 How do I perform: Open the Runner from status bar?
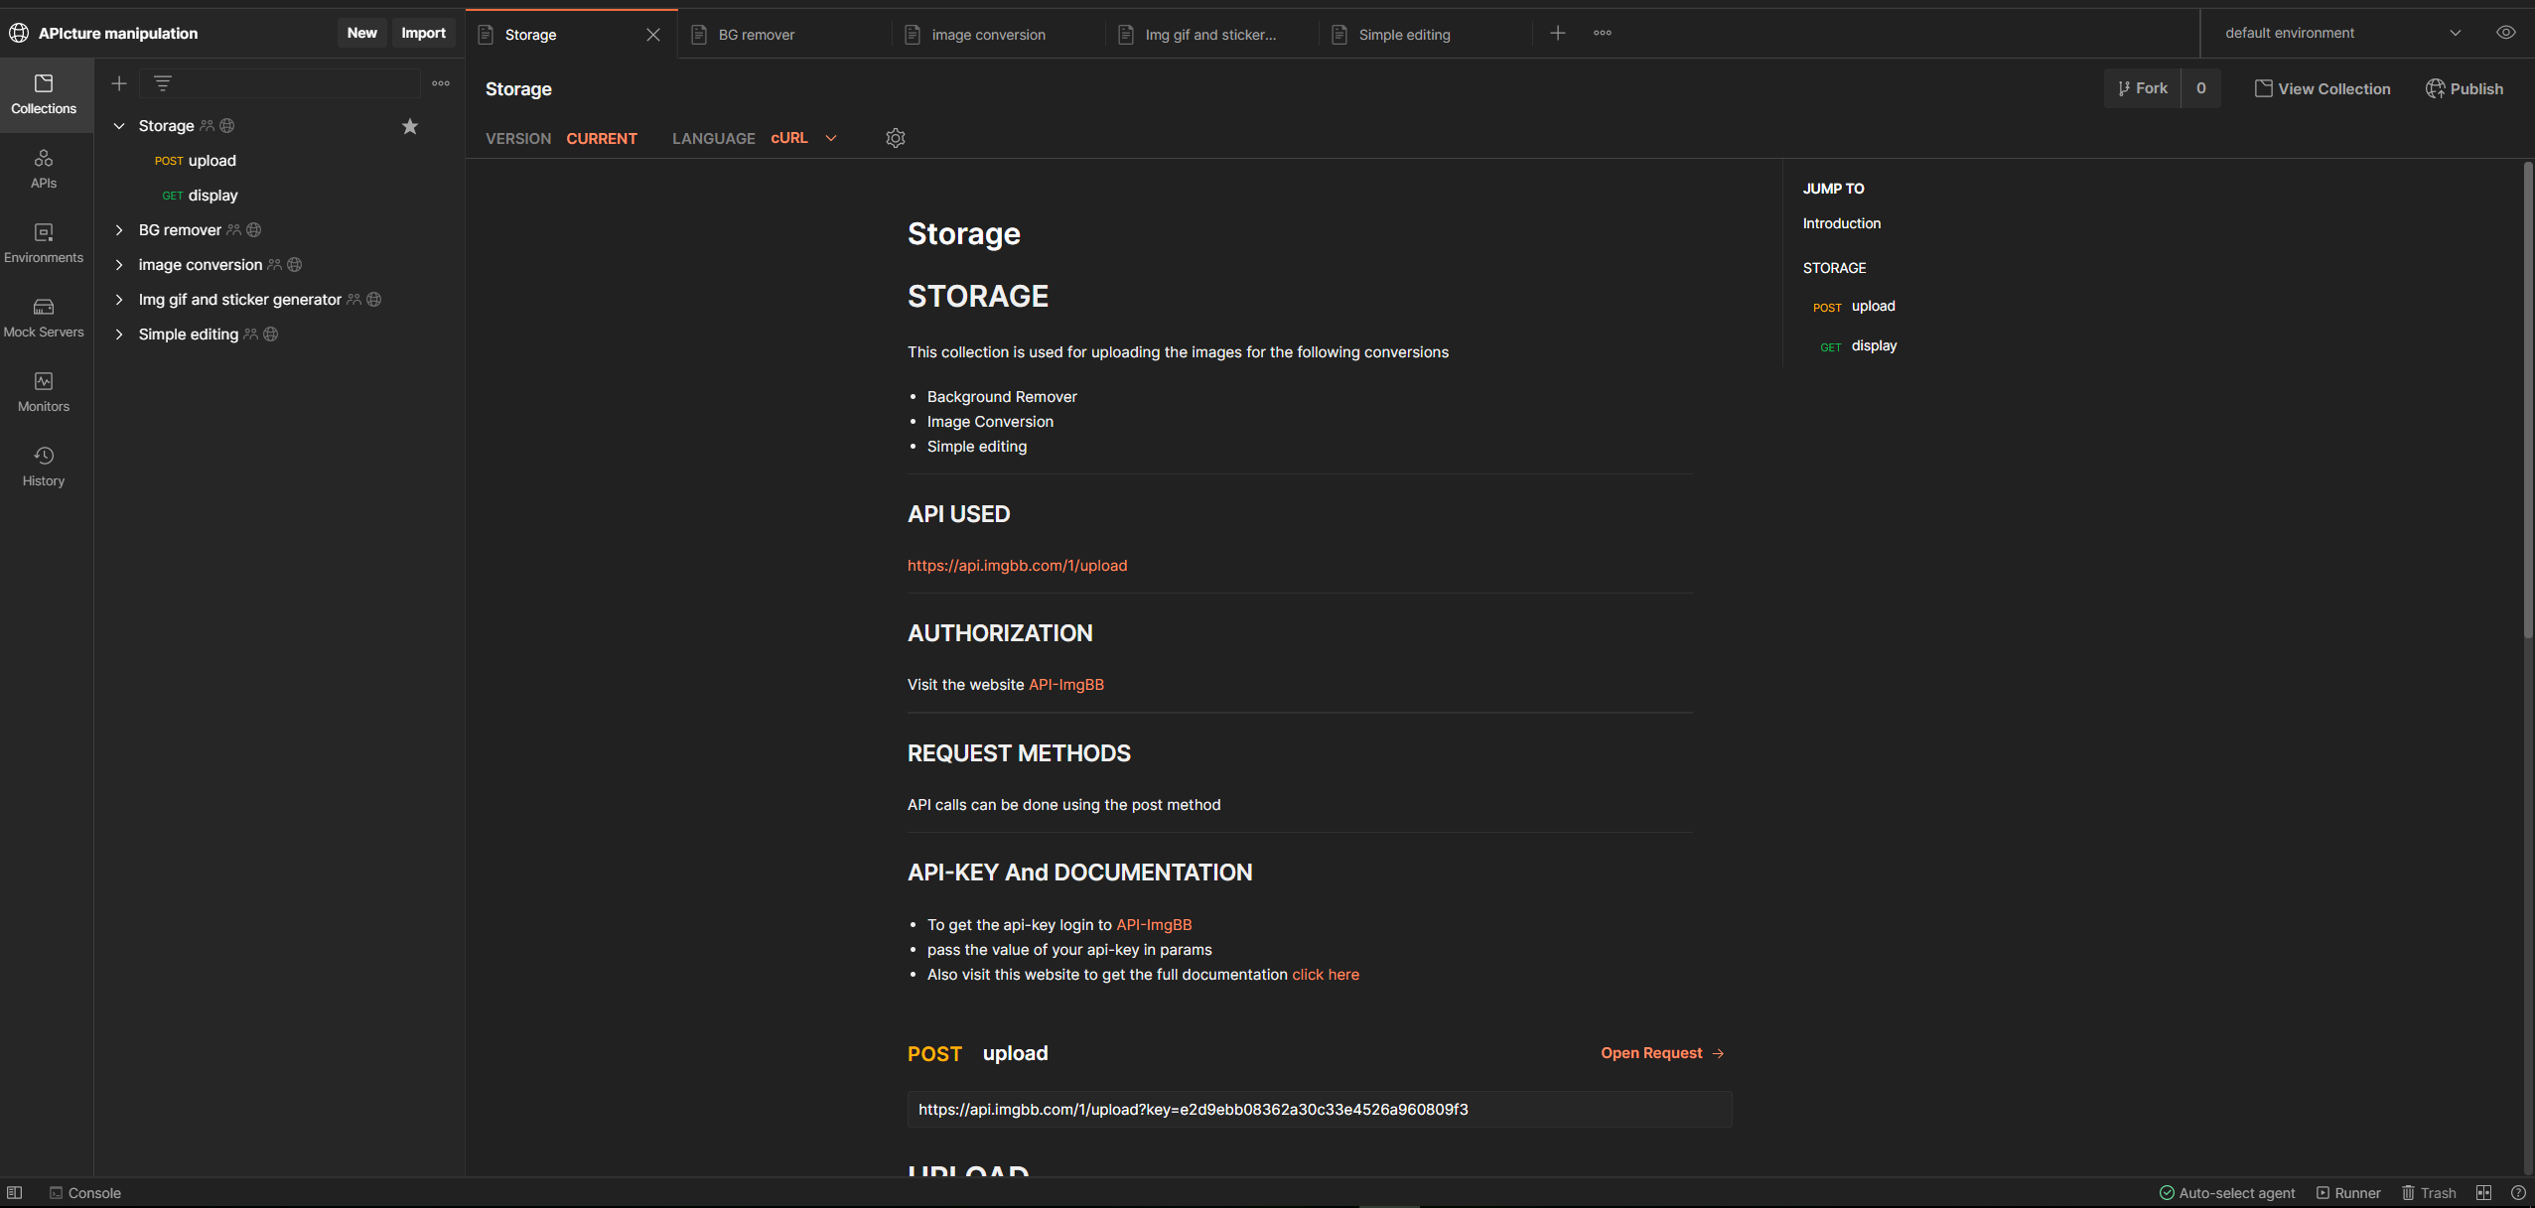[x=2348, y=1192]
